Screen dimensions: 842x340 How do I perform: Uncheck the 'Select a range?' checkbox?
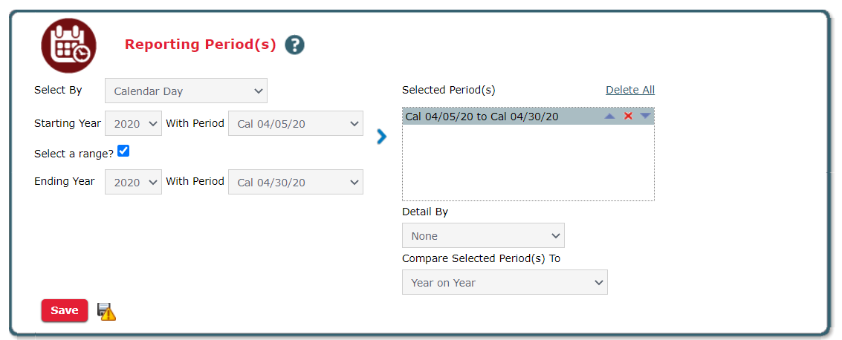click(x=123, y=151)
